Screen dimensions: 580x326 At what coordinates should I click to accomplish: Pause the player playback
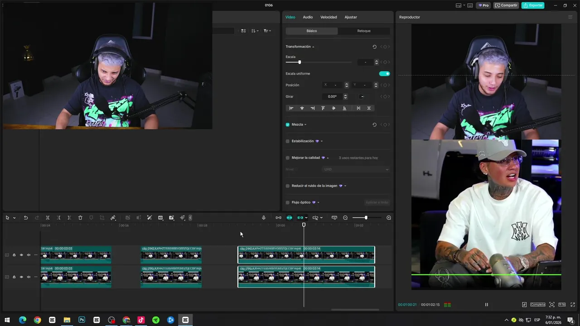coord(487,305)
